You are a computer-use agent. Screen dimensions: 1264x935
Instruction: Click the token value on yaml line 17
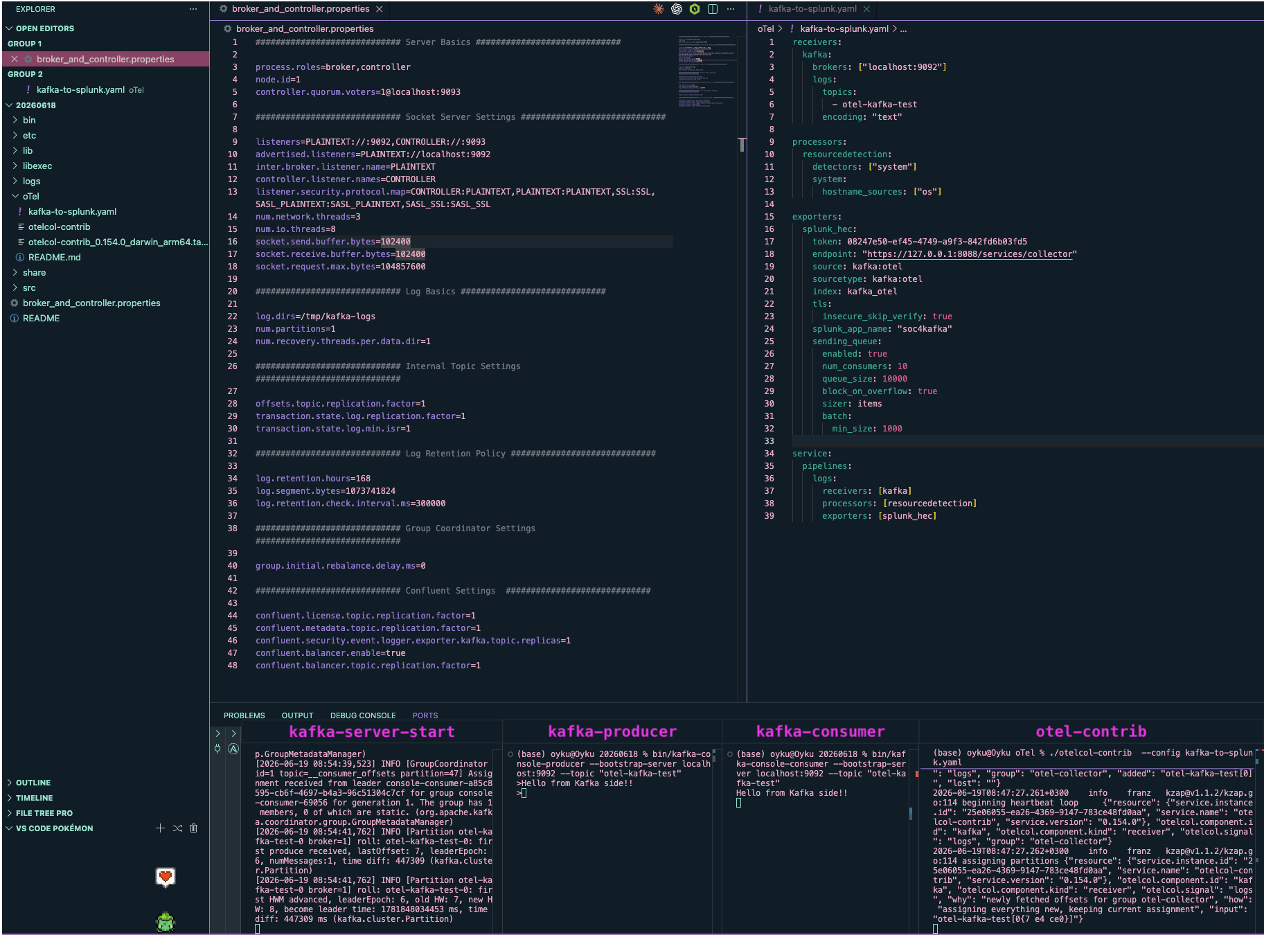937,242
